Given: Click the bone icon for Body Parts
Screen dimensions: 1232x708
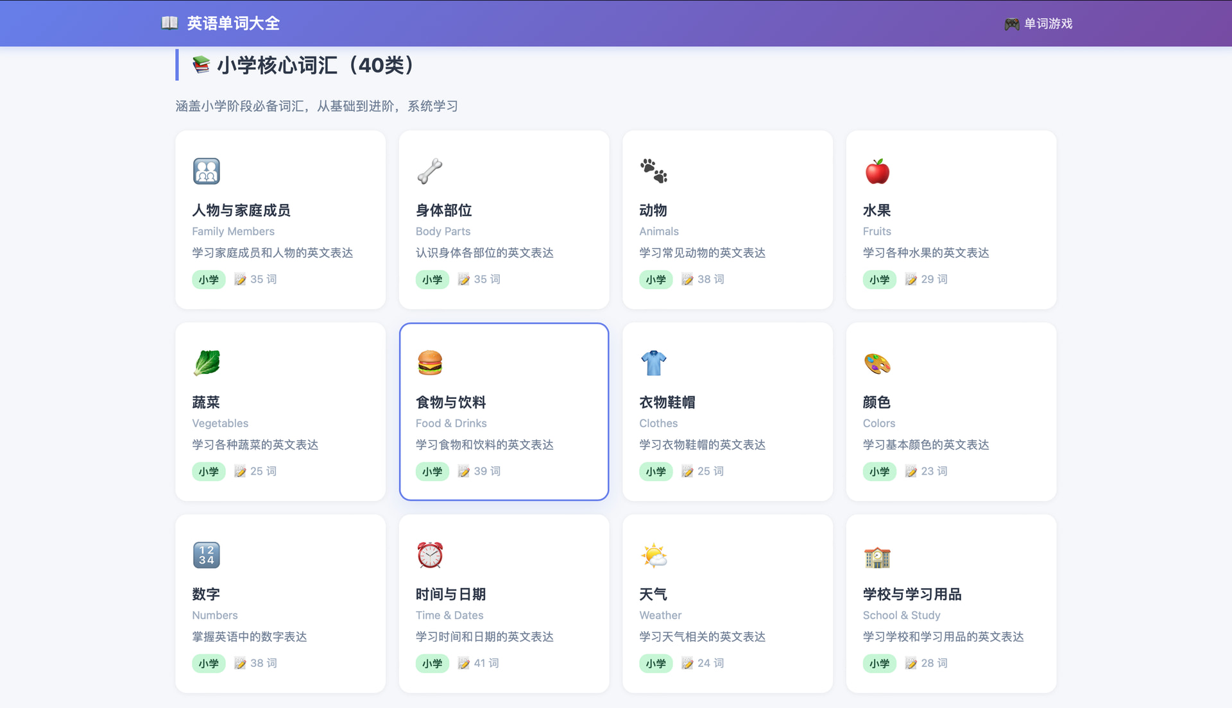Looking at the screenshot, I should point(430,171).
